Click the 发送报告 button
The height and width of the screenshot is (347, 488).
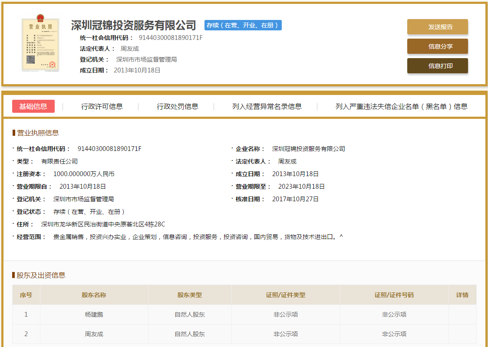coord(437,26)
